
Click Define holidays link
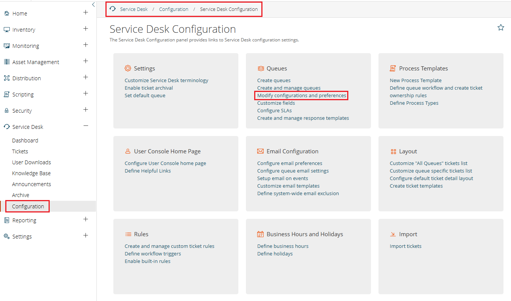pos(275,254)
